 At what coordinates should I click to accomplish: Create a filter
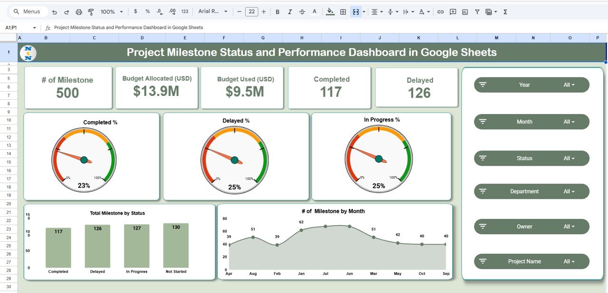coord(477,11)
